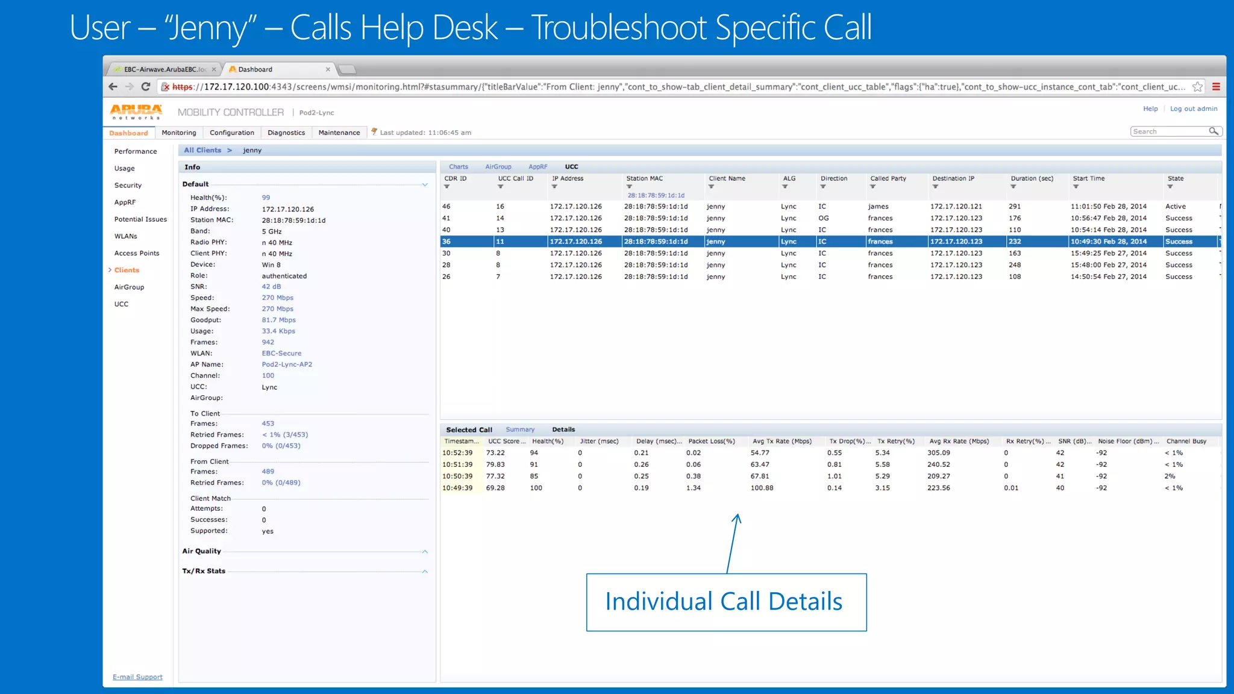This screenshot has width=1234, height=694.
Task: Open the Maintenance main tab
Action: tap(339, 133)
